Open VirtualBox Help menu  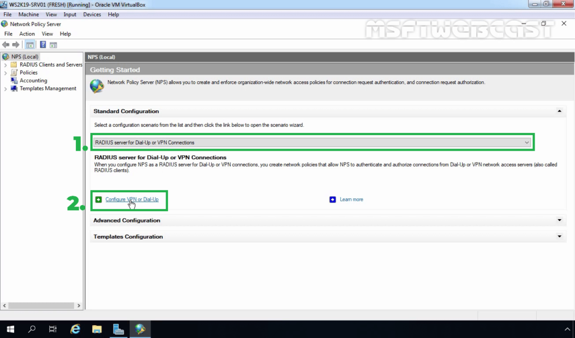pyautogui.click(x=113, y=14)
